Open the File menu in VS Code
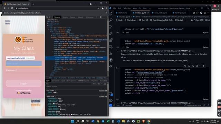221x124 pixels. click(x=115, y=8)
